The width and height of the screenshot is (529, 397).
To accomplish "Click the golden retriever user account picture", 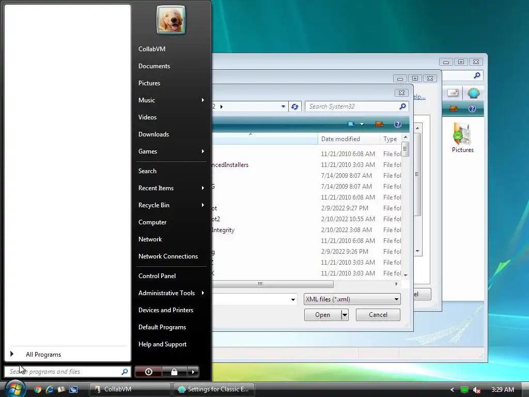I will pos(171,20).
